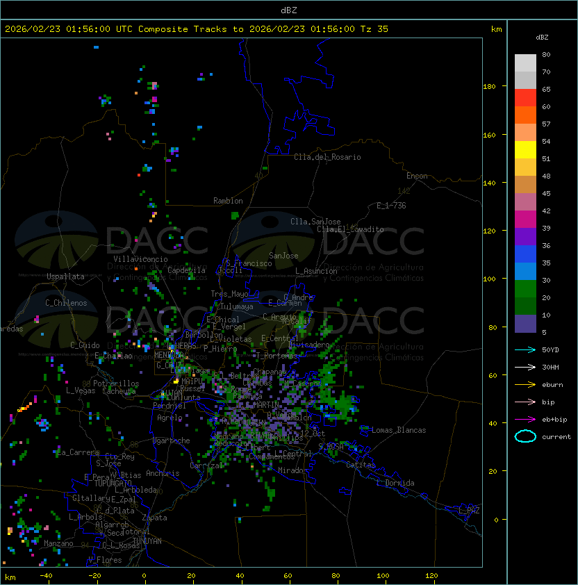Click the yellow eburn arrow legend icon
This screenshot has width=578, height=585.
click(525, 385)
